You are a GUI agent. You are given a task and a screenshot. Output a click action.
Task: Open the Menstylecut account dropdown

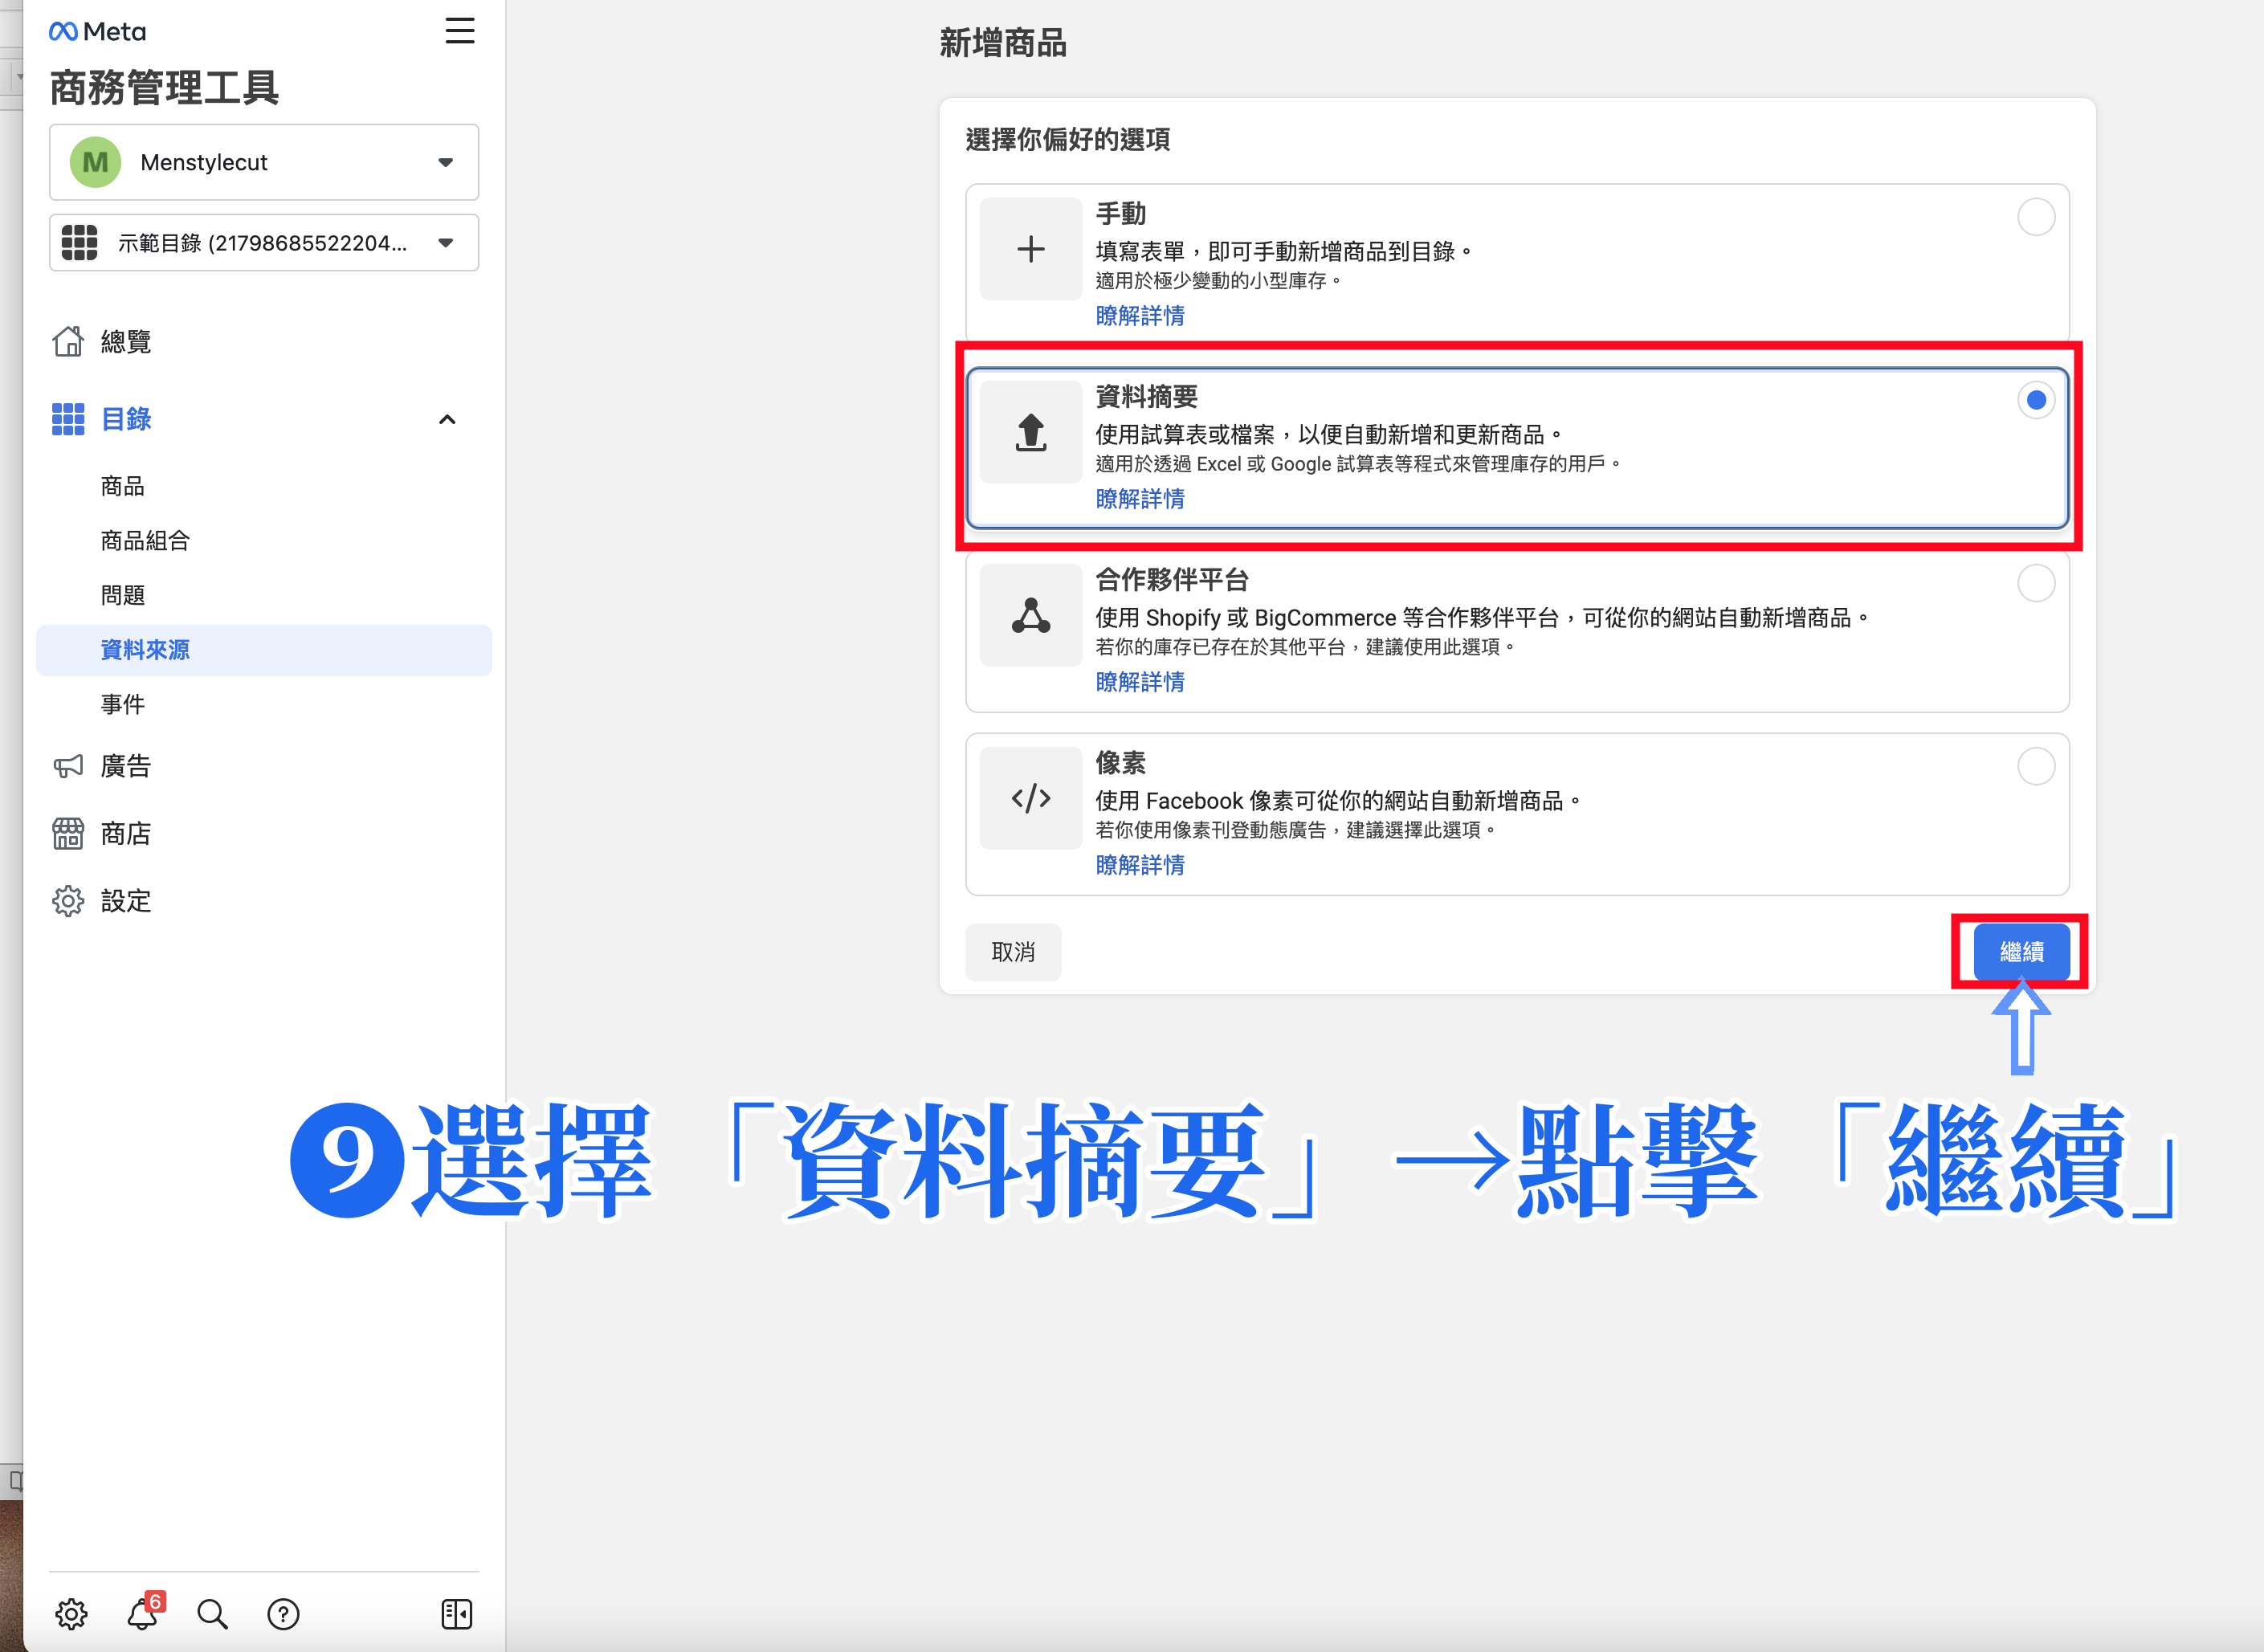[264, 162]
